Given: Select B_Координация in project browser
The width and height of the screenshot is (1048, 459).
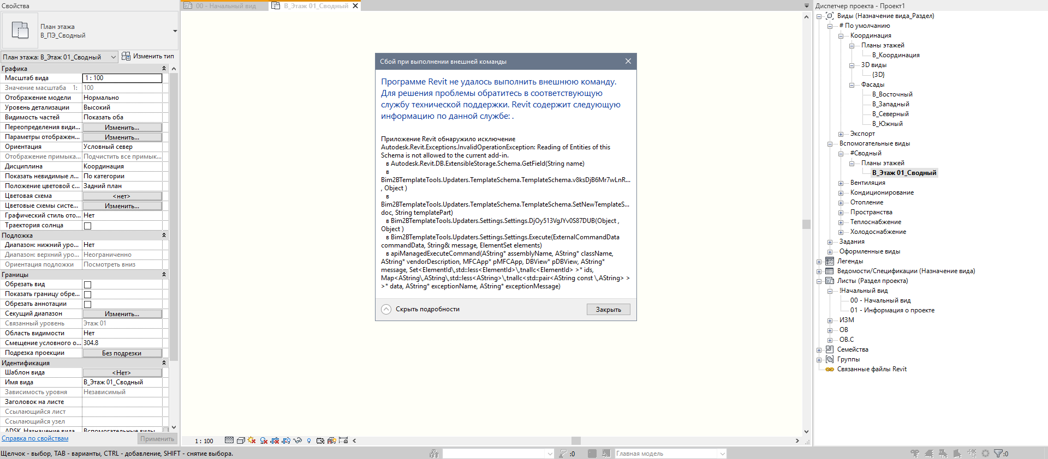Looking at the screenshot, I should click(895, 55).
